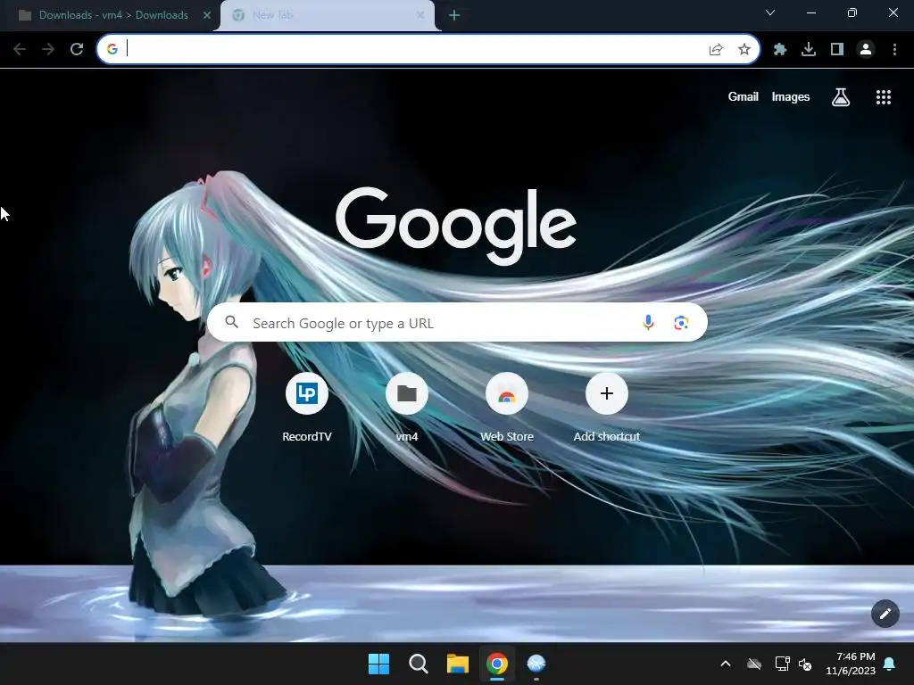Select the New Tab tab
Image resolution: width=914 pixels, height=685 pixels.
327,15
